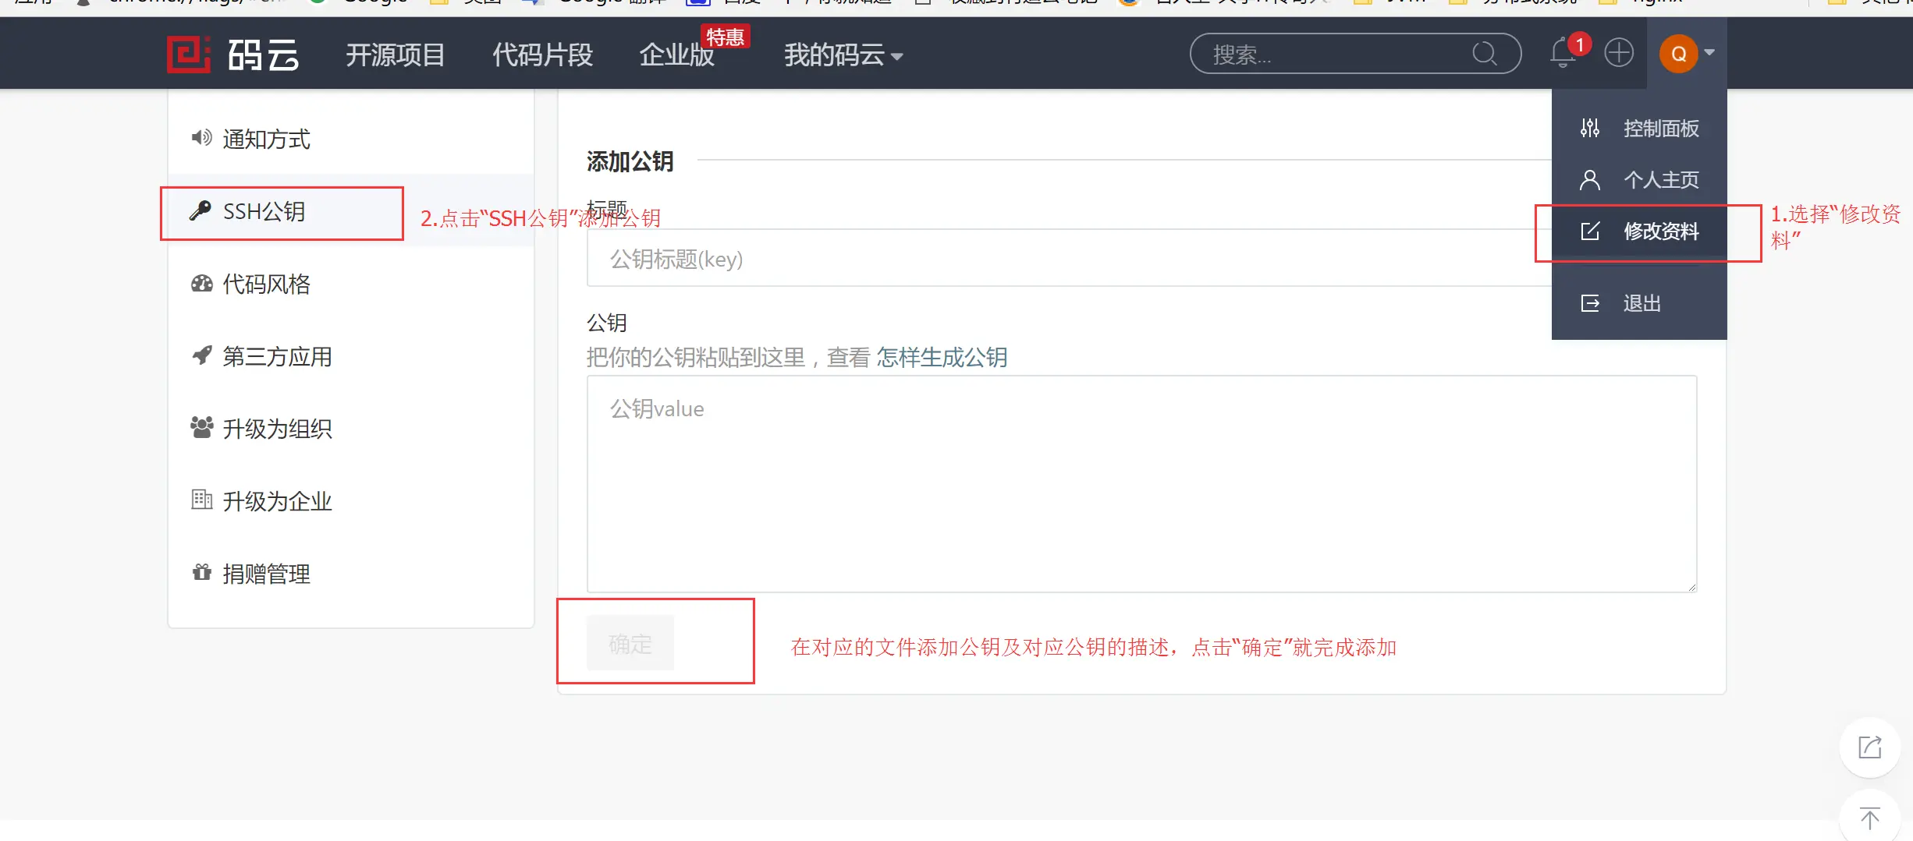Click the 退出 logout icon
The width and height of the screenshot is (1913, 841).
1589,303
